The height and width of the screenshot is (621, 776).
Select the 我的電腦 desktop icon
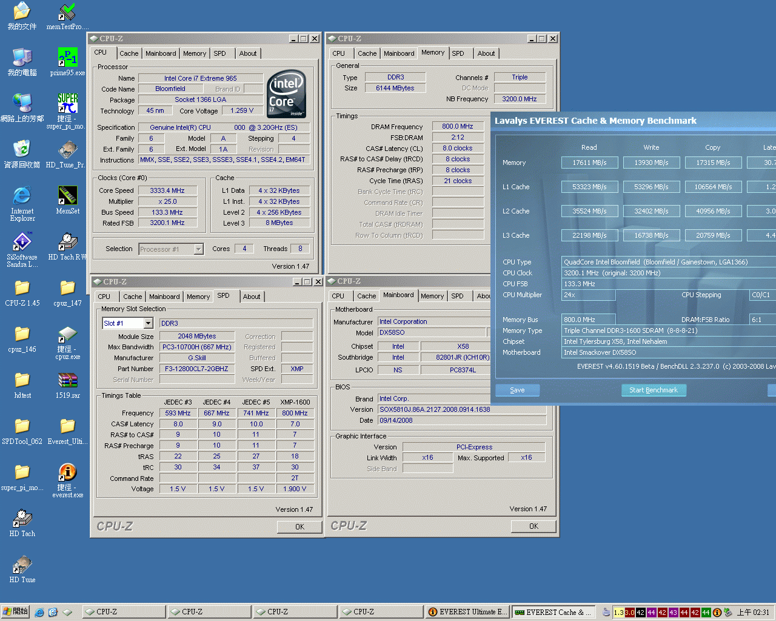point(22,62)
